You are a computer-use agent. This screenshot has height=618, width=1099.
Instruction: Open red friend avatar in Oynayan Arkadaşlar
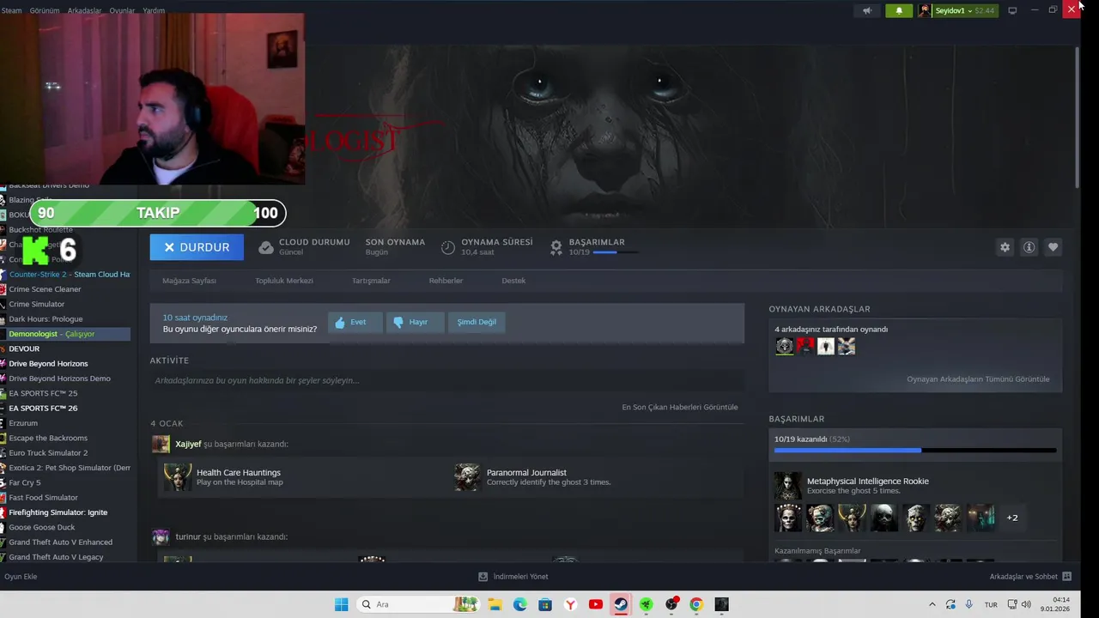(x=805, y=346)
